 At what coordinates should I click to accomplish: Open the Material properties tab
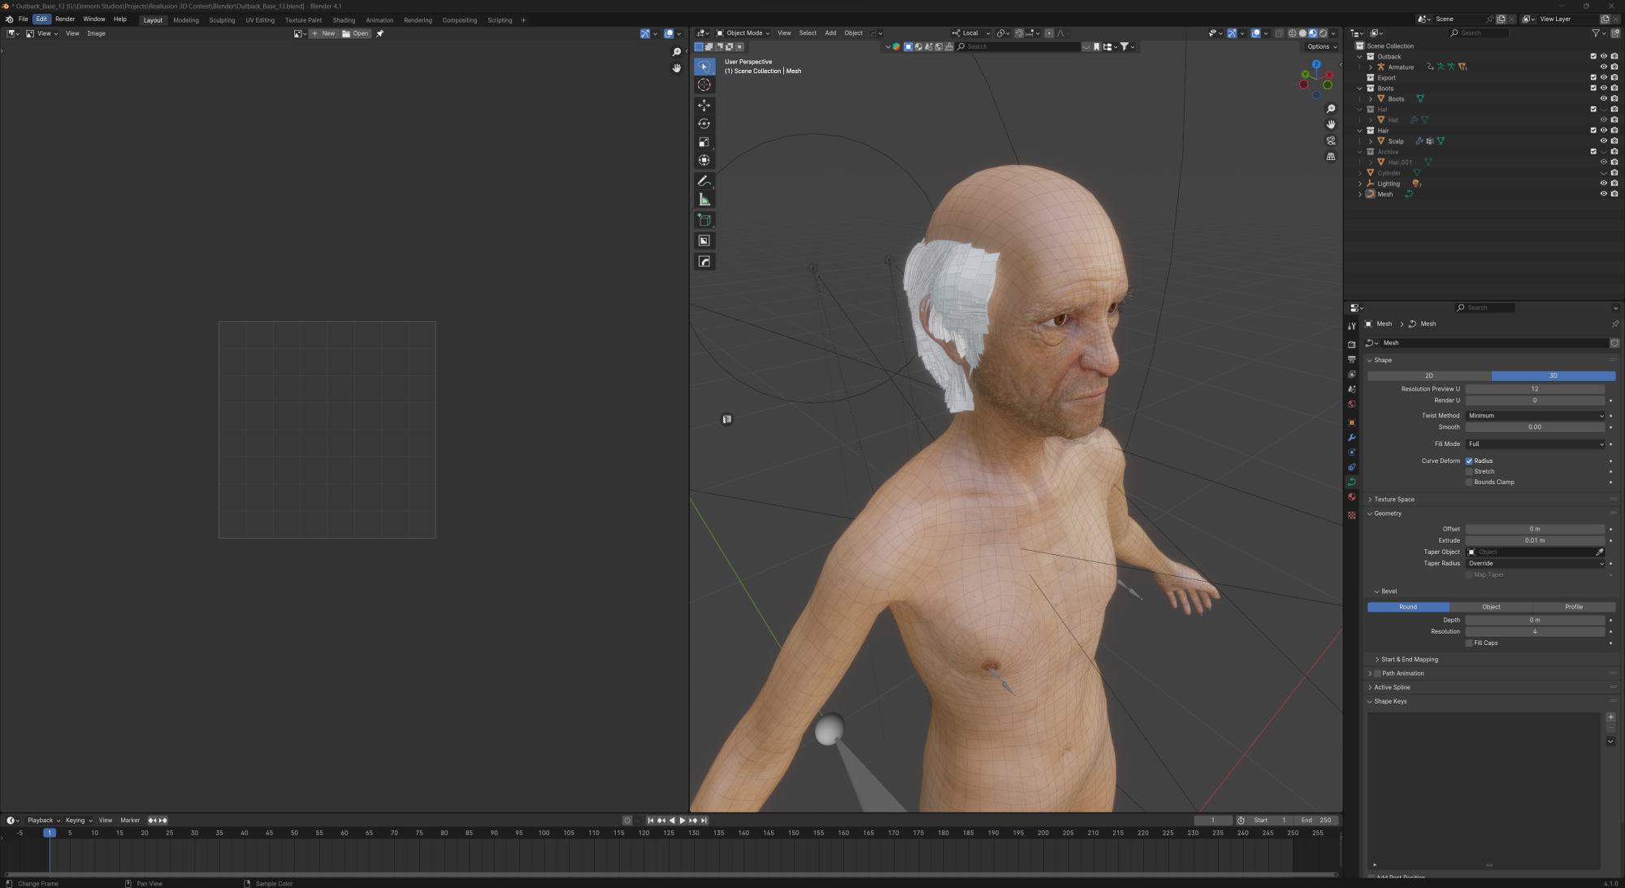[1352, 497]
